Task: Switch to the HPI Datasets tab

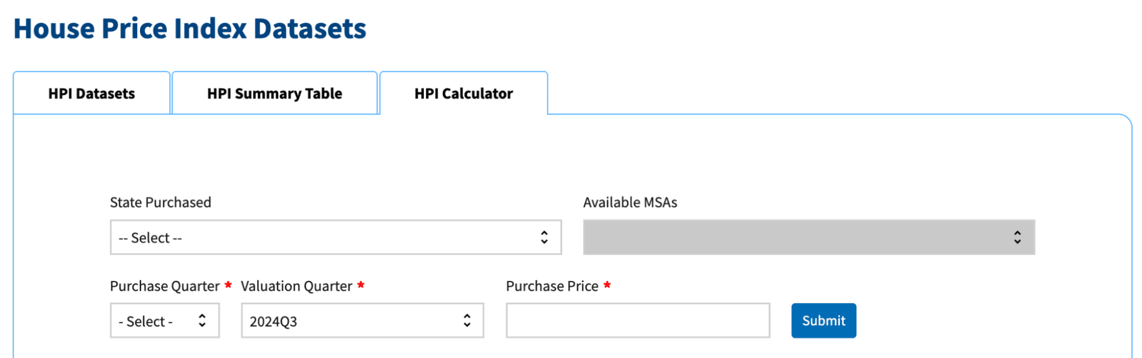Action: (x=91, y=93)
